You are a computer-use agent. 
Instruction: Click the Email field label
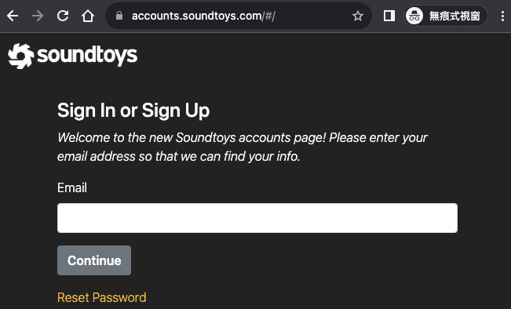(x=72, y=188)
